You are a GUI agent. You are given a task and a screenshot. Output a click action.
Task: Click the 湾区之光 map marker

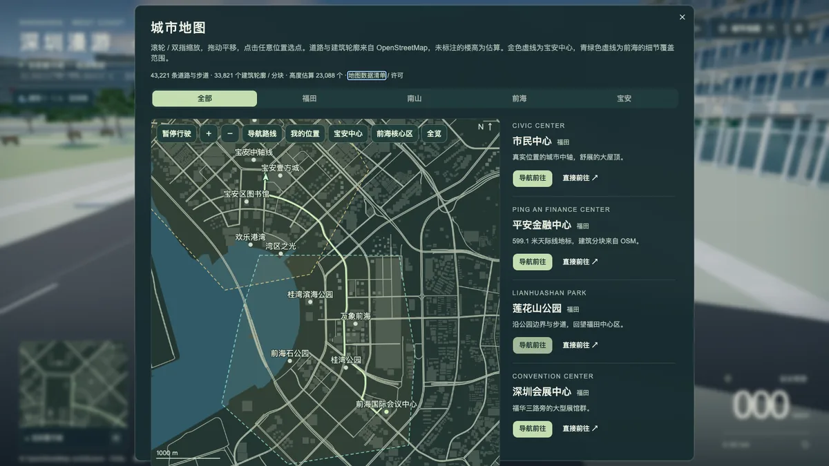tap(280, 253)
